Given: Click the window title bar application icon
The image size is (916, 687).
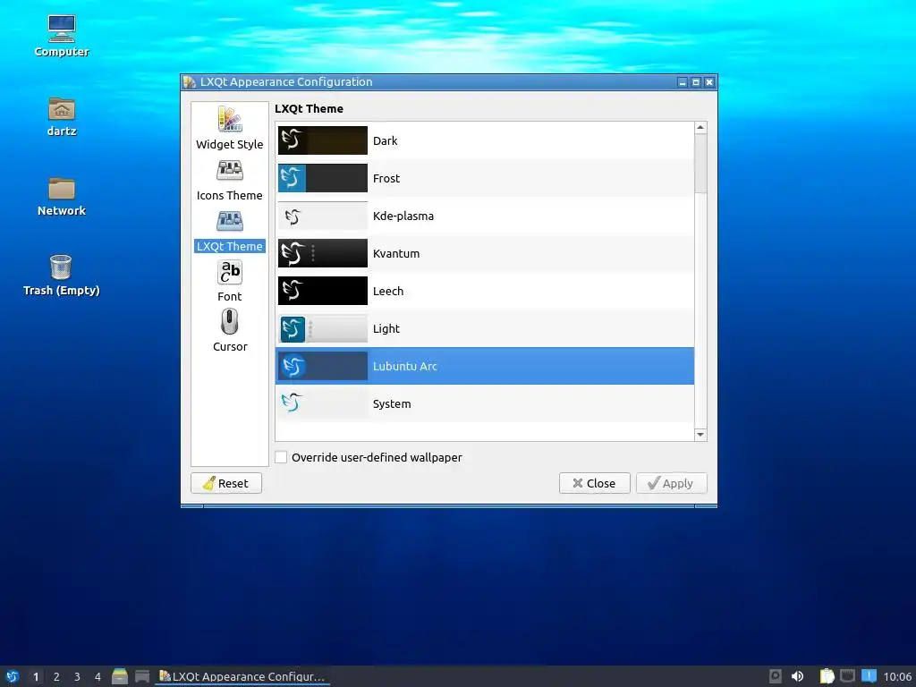Looking at the screenshot, I should click(190, 81).
